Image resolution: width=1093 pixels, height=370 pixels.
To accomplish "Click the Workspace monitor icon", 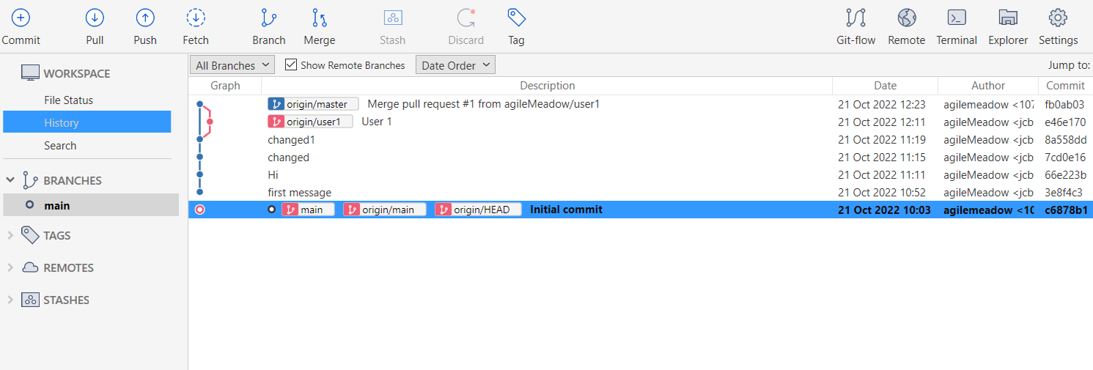I will [x=30, y=73].
